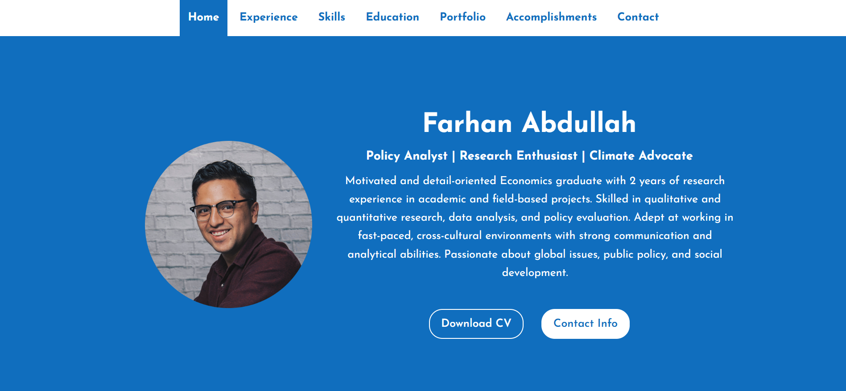Screen dimensions: 846x391
Task: Open the Home nav tab
Action: click(x=203, y=18)
